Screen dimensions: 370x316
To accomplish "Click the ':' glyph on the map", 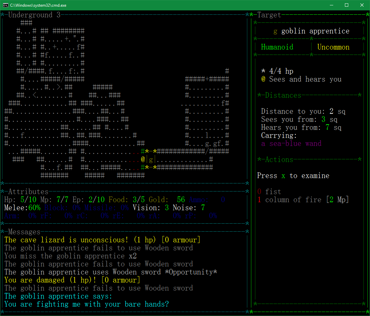I will tap(75, 71).
